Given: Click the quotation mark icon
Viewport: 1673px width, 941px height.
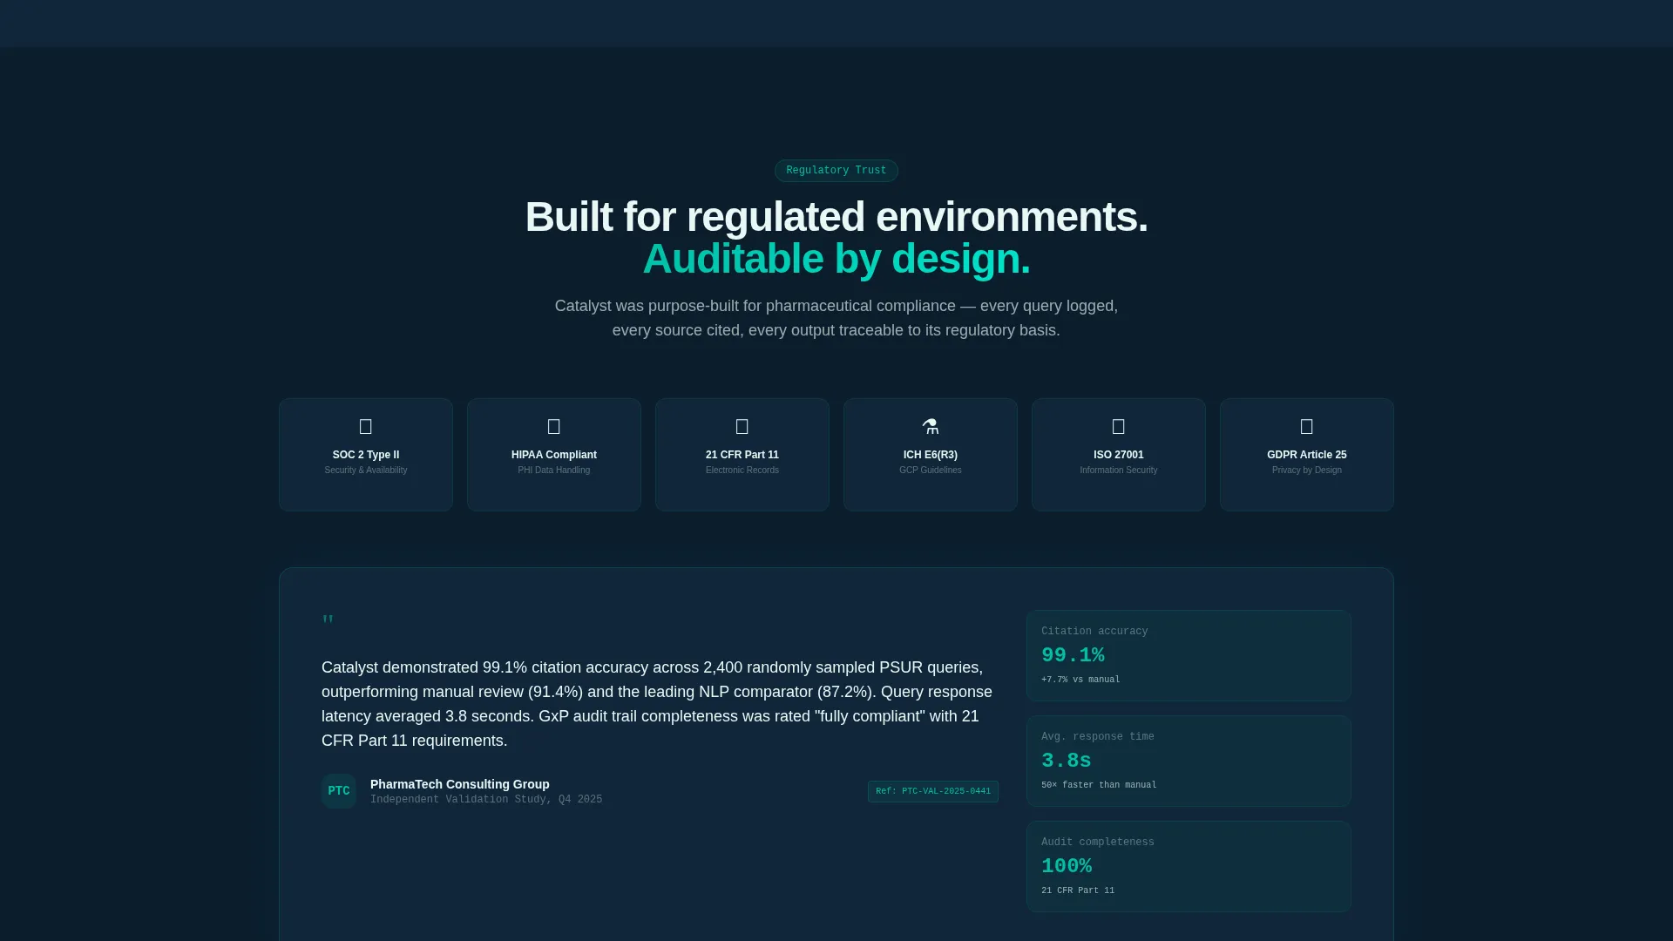Looking at the screenshot, I should point(328,620).
